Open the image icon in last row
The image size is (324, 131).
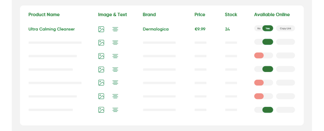pos(101,110)
